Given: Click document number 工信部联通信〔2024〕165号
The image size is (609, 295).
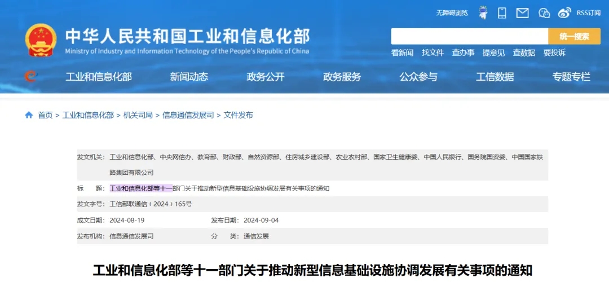Looking at the screenshot, I should coord(151,204).
